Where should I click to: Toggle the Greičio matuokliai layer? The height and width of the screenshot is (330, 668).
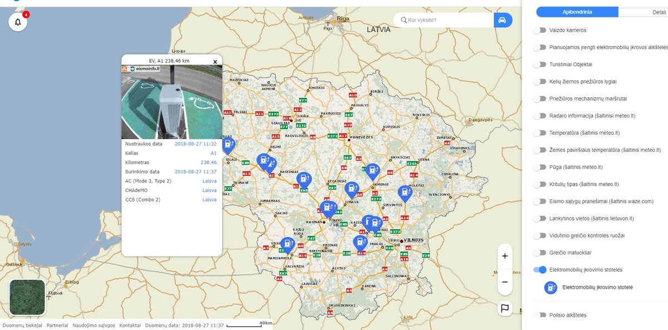pos(539,253)
